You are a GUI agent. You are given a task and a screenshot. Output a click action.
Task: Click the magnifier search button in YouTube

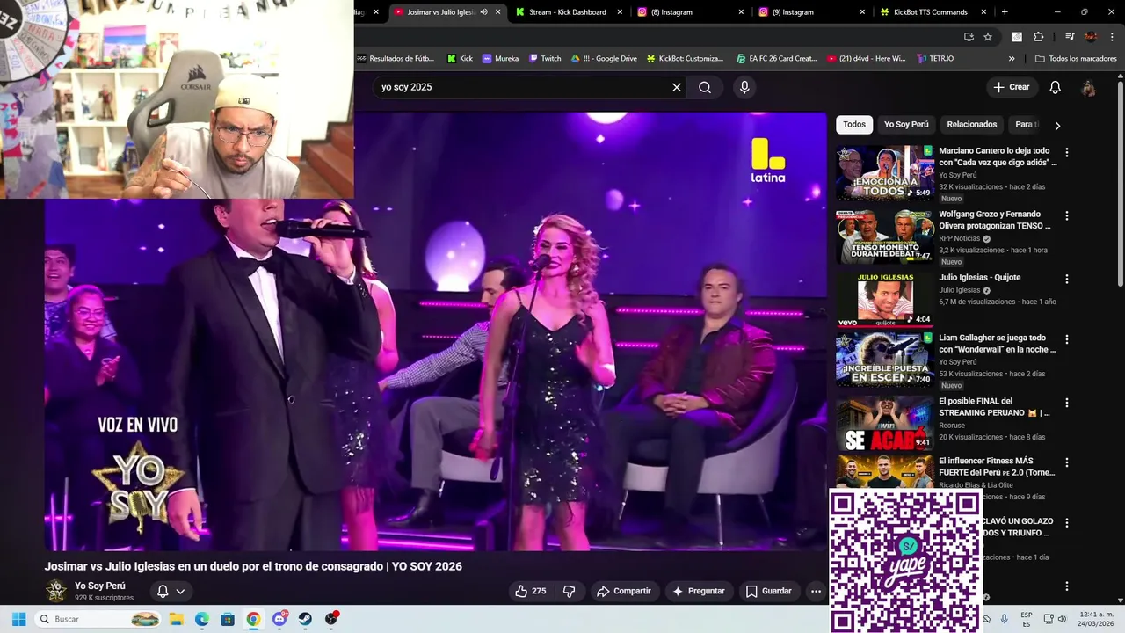(x=705, y=87)
